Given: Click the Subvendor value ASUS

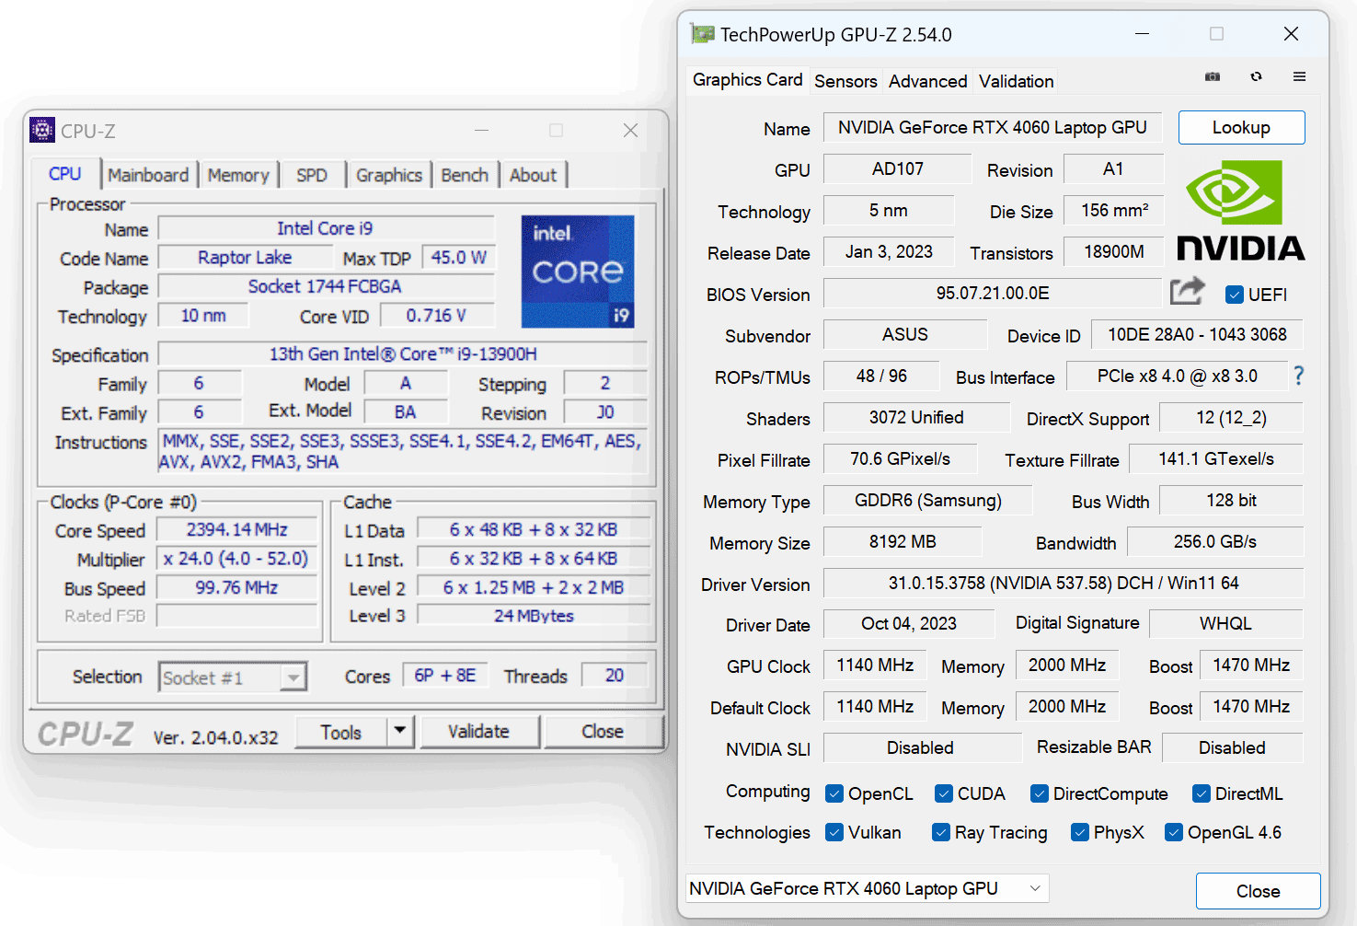Looking at the screenshot, I should [x=905, y=335].
